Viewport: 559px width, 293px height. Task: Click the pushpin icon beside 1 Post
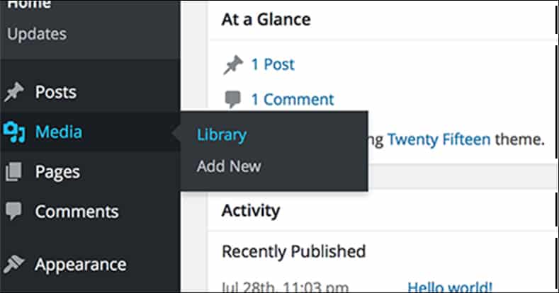point(233,65)
